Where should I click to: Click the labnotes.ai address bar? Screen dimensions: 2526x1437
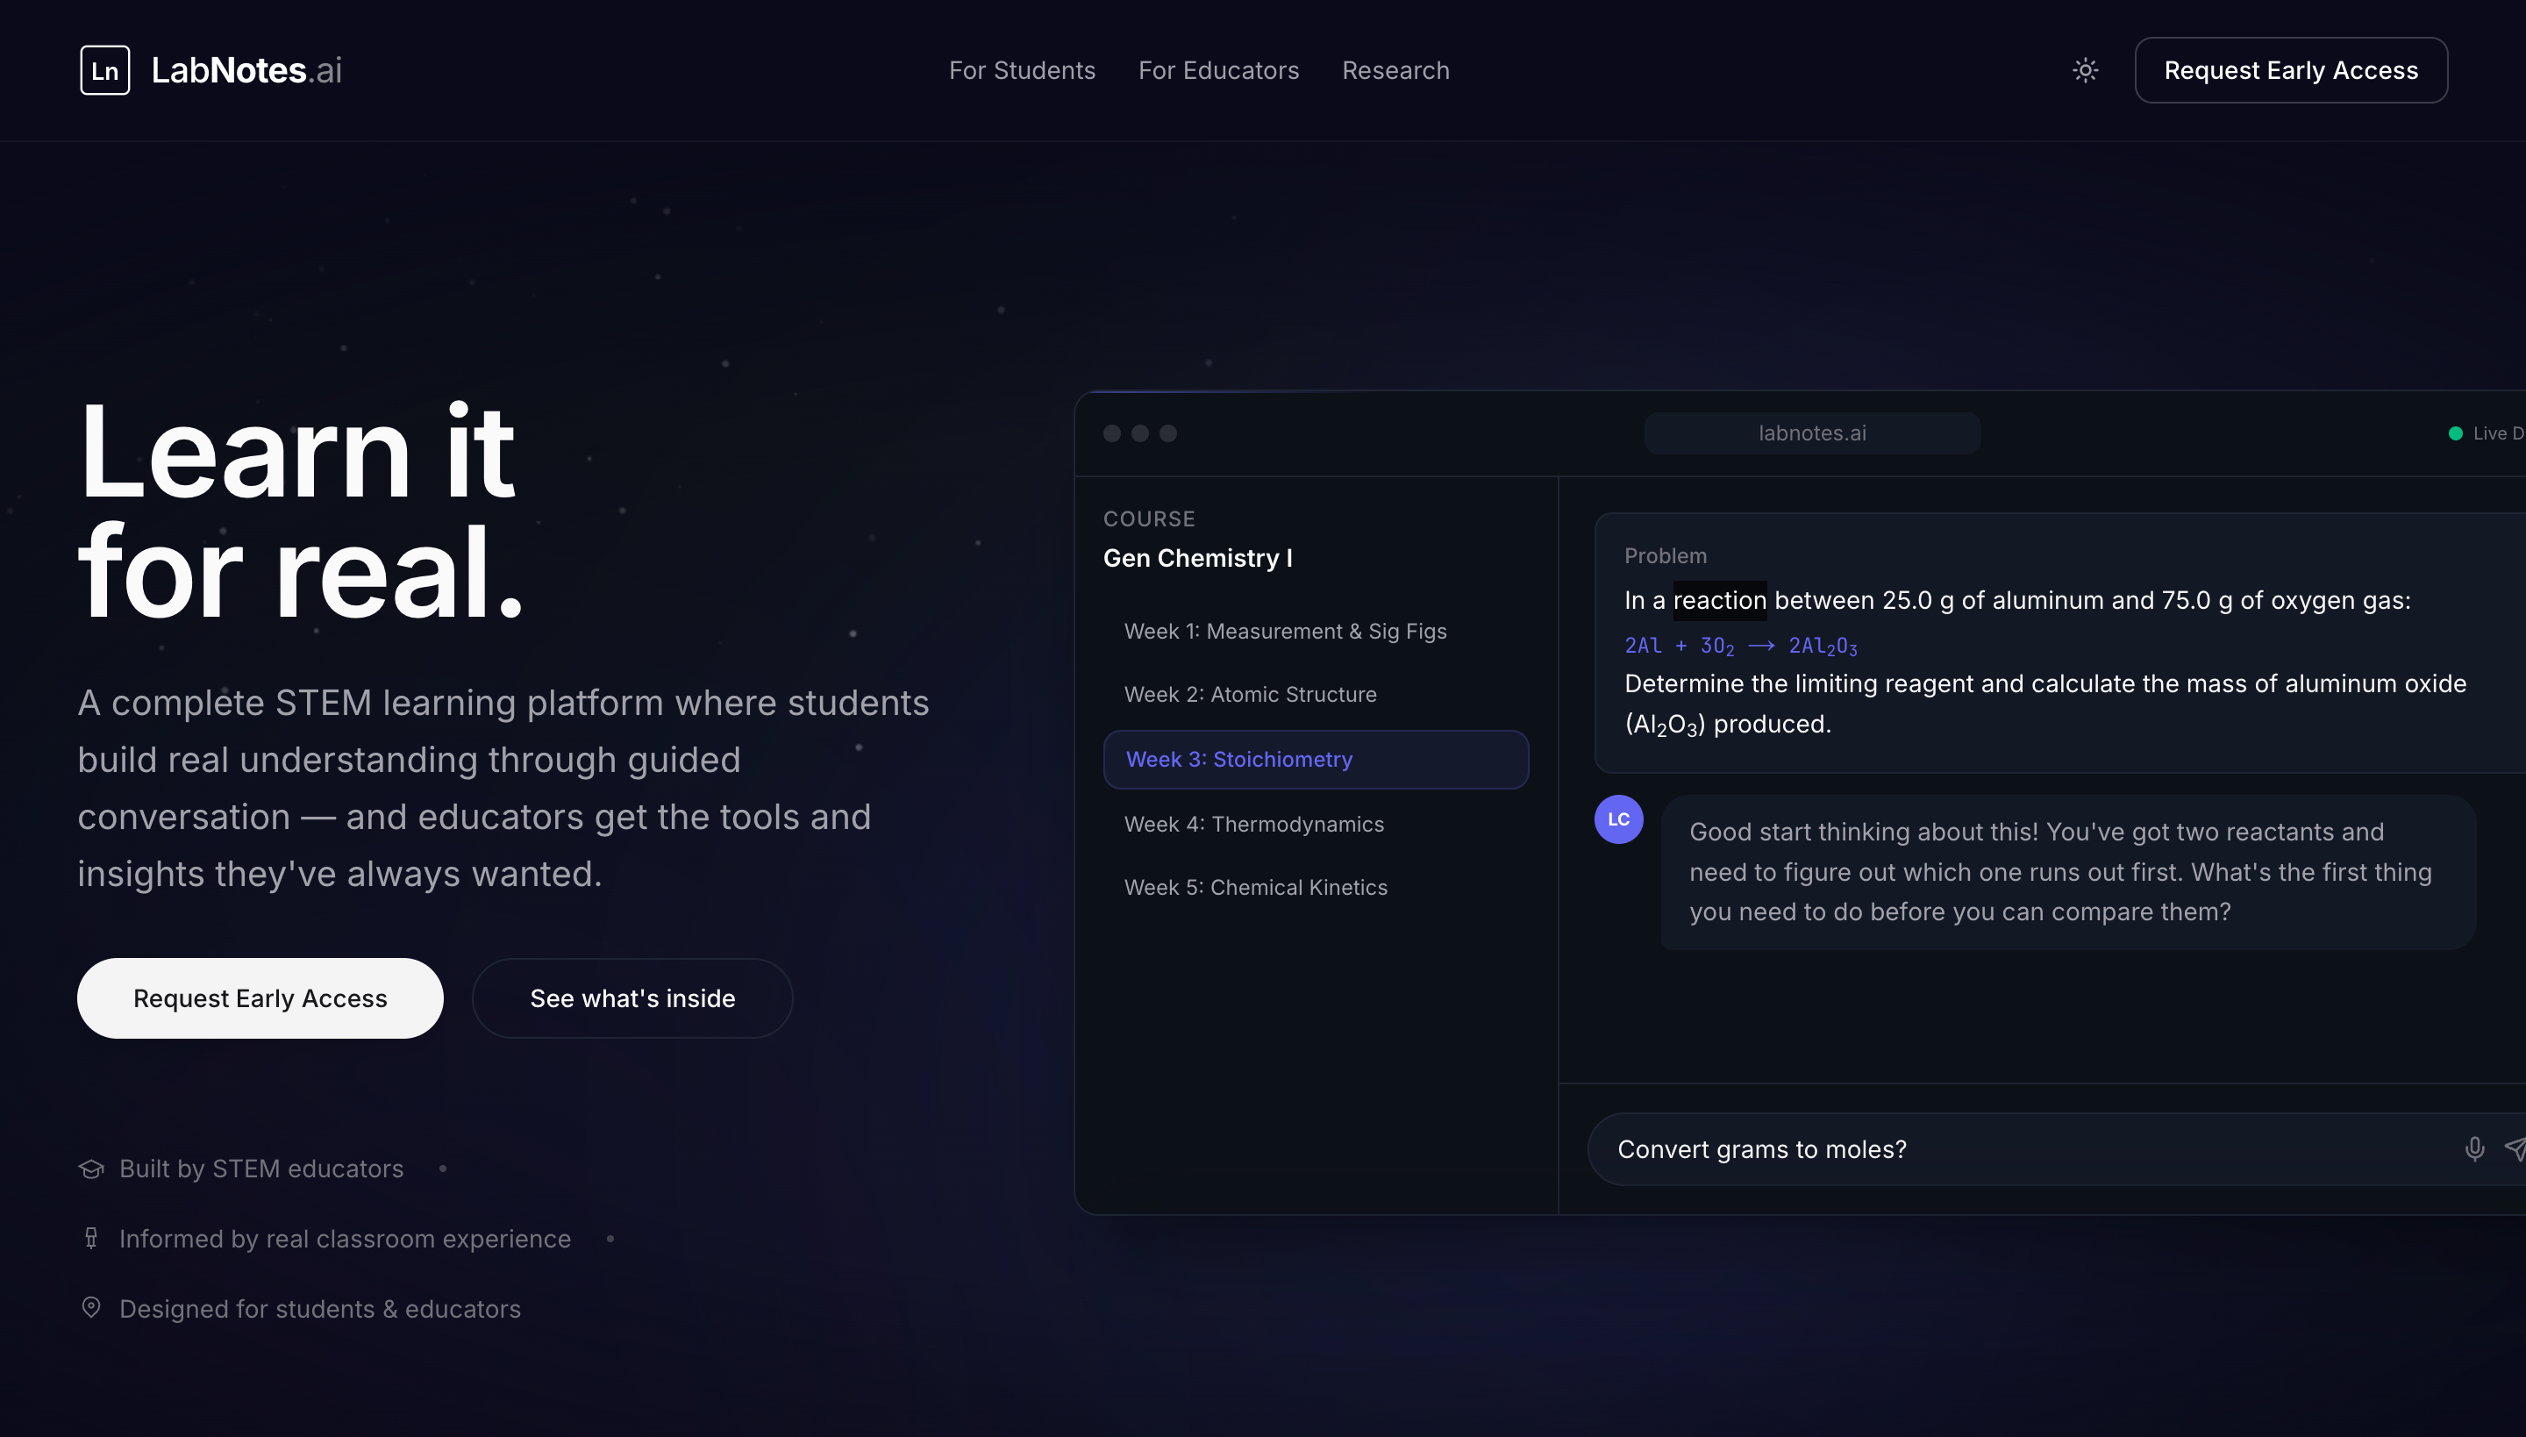[1812, 433]
